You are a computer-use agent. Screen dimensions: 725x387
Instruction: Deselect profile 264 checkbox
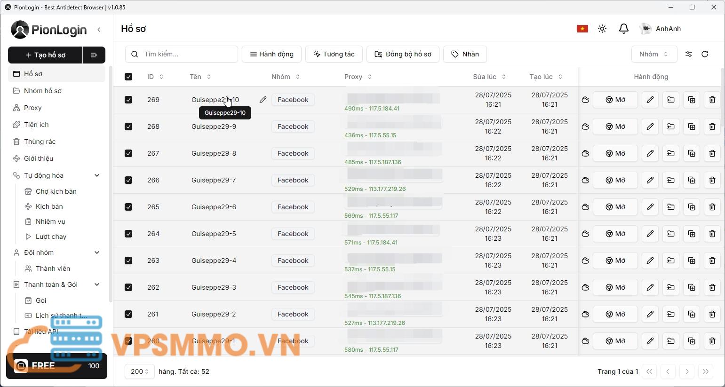128,234
